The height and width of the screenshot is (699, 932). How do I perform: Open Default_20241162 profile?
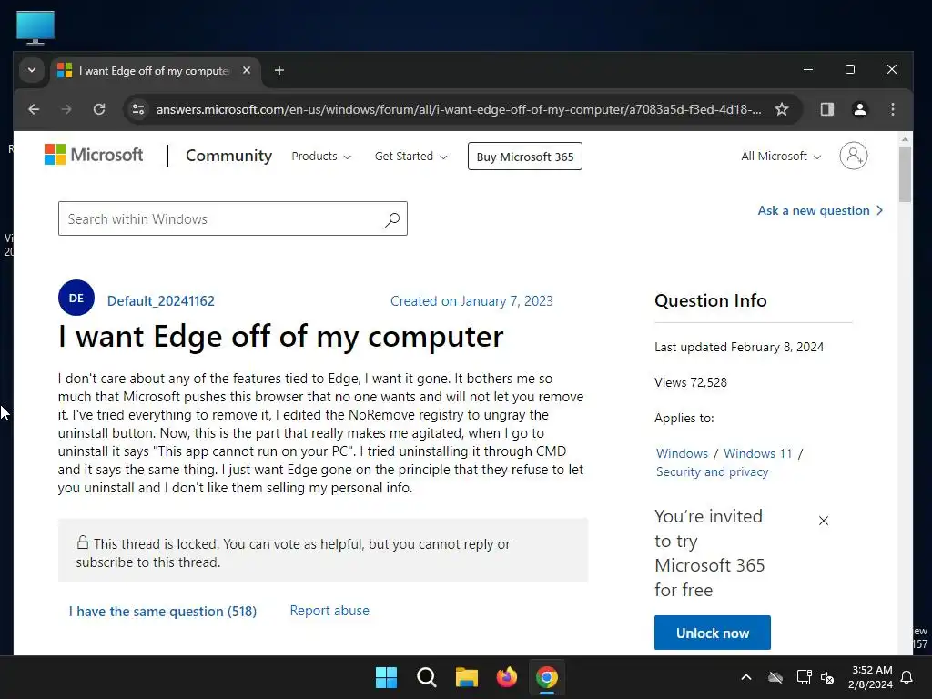click(x=160, y=300)
